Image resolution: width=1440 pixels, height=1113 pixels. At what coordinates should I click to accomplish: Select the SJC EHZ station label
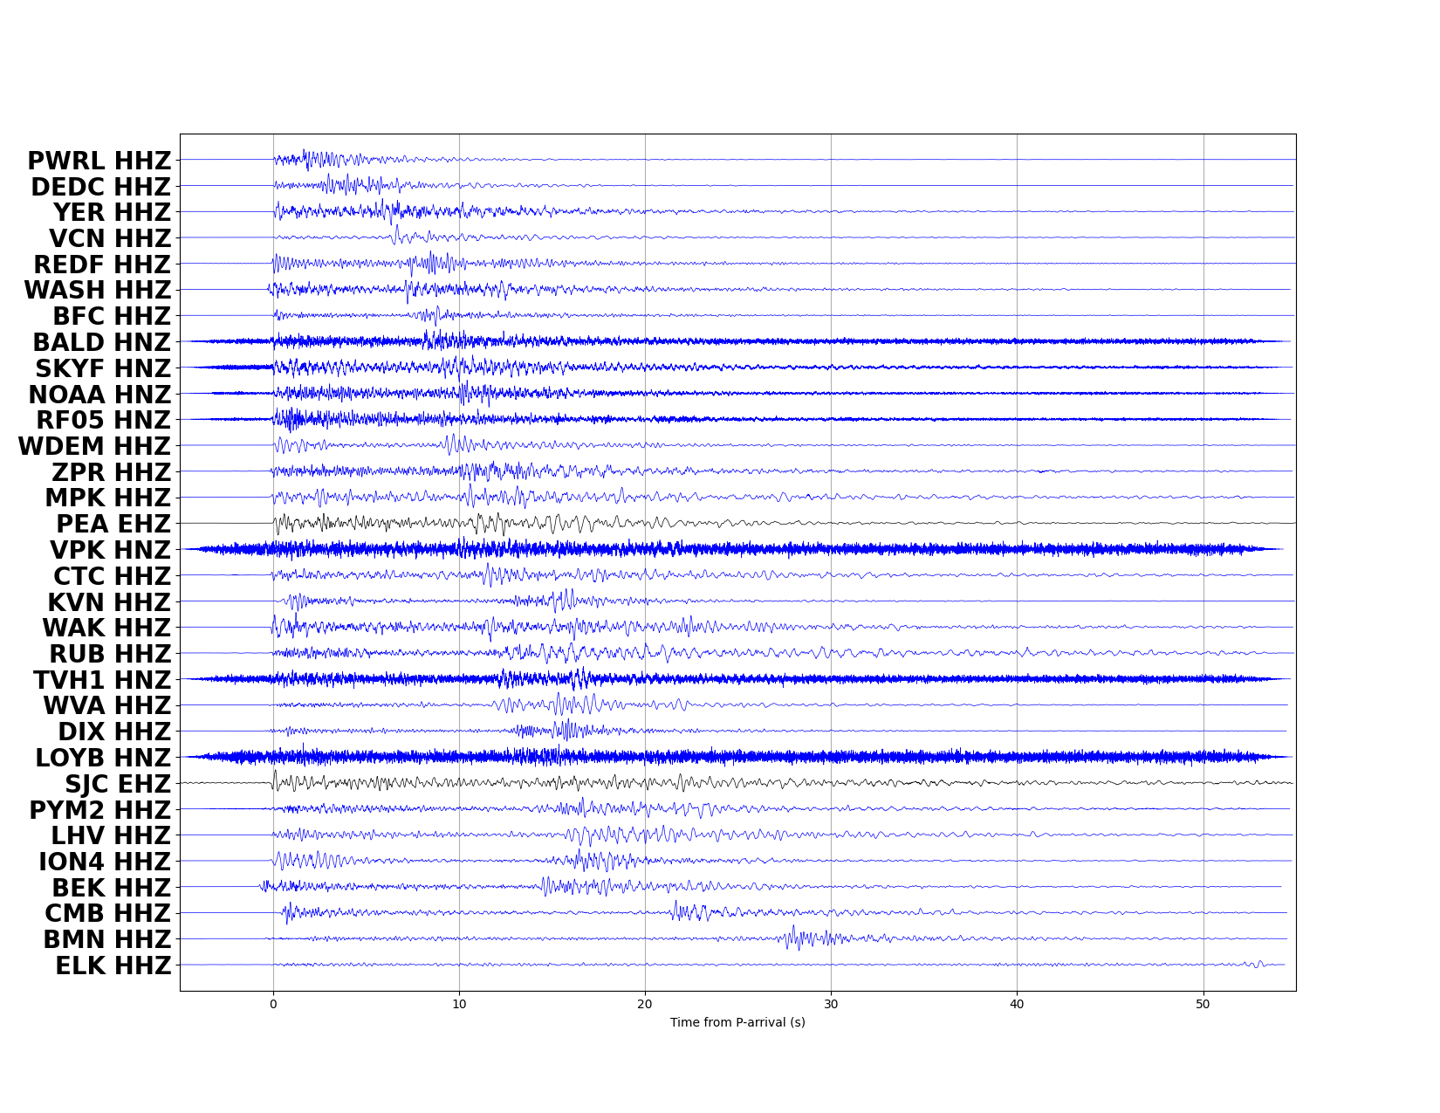[x=118, y=785]
